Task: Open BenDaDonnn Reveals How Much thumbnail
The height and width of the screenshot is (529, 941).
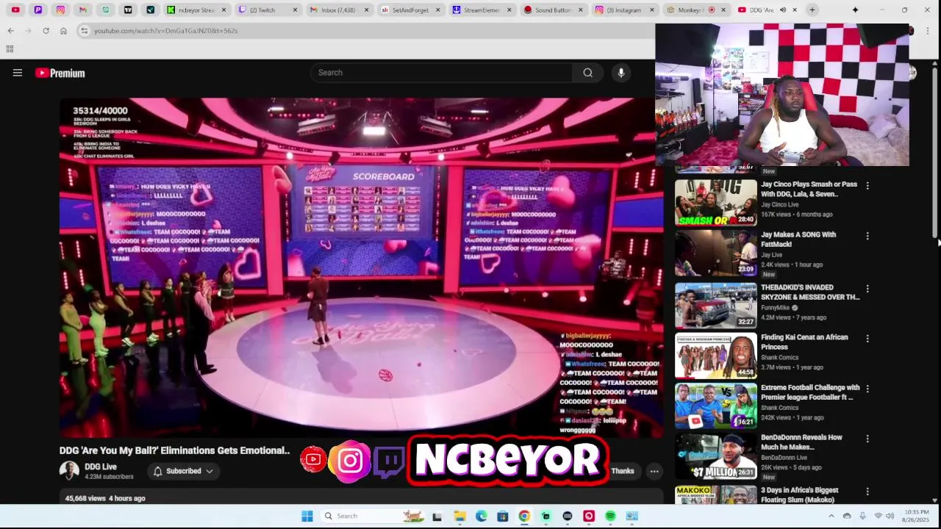Action: coord(715,456)
